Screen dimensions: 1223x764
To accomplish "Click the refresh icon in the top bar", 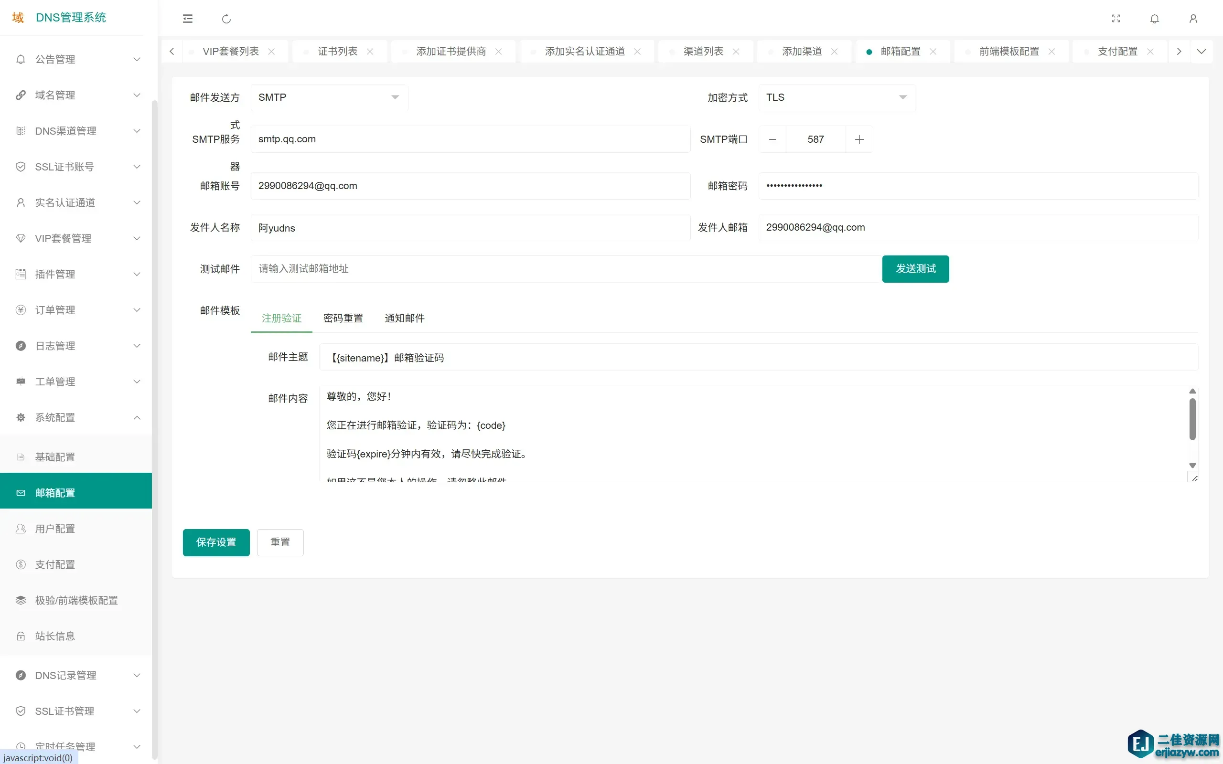I will click(226, 19).
